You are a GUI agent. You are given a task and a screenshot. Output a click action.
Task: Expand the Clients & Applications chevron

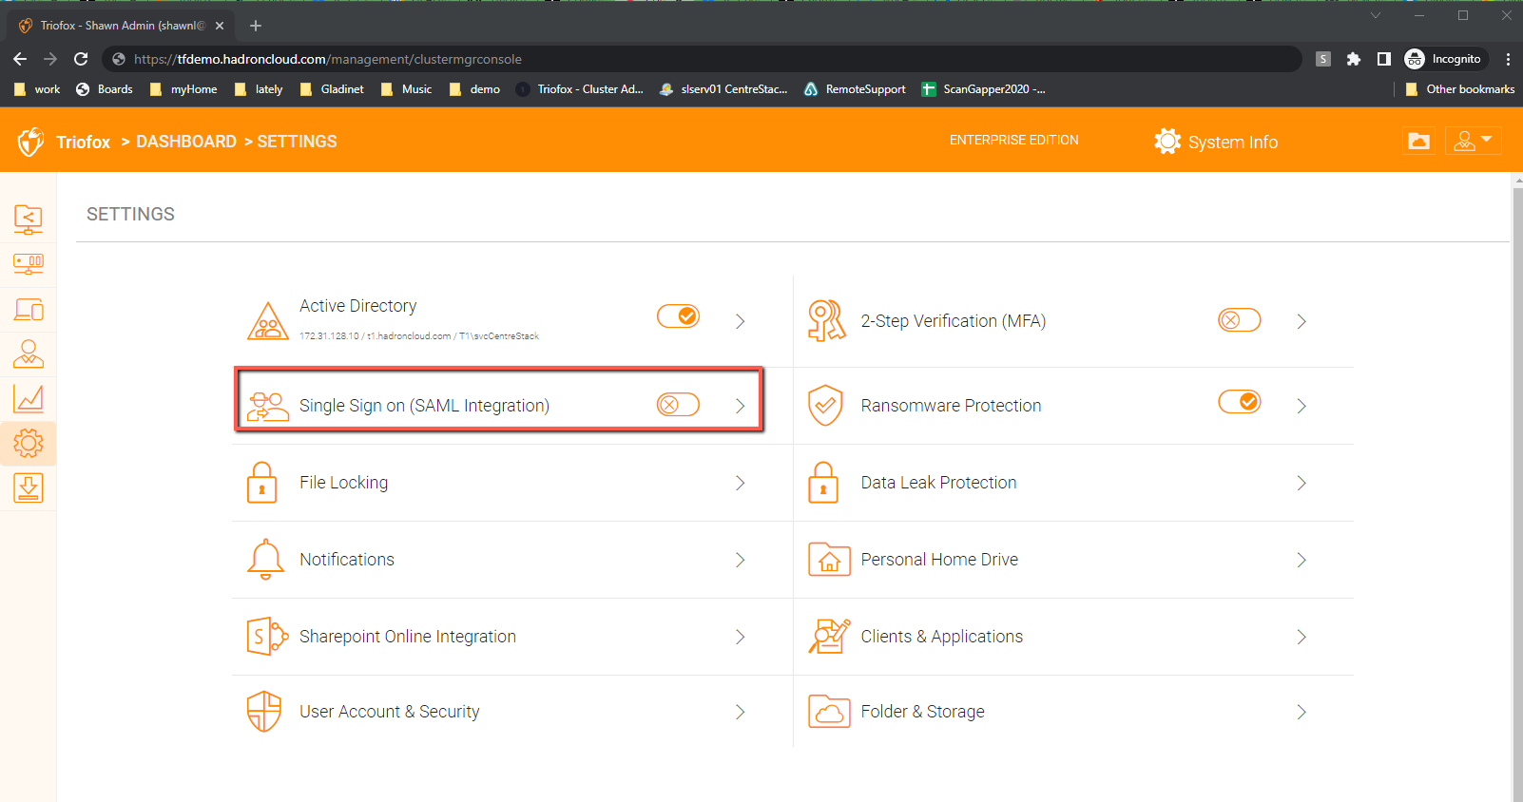pyautogui.click(x=1301, y=637)
